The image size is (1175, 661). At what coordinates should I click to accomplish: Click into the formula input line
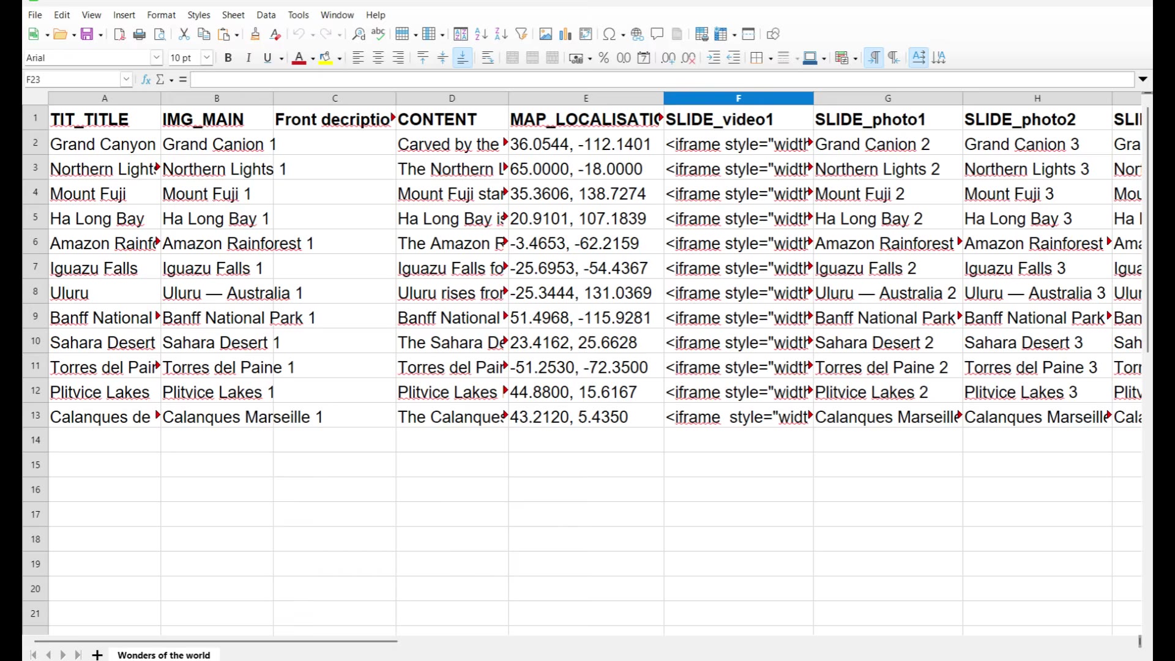click(x=662, y=80)
